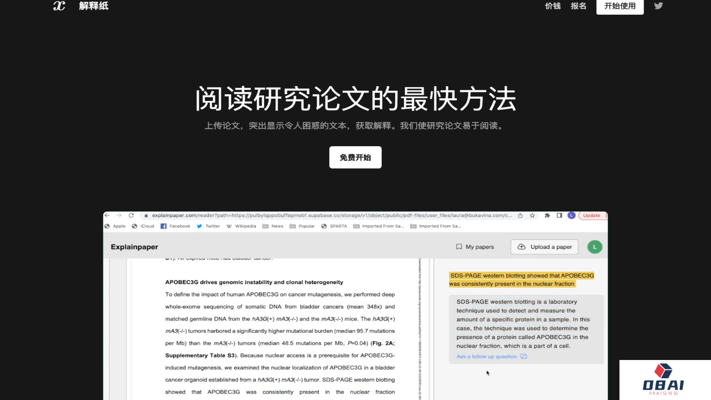Click heading APOBEC3G drives genomic instability

coord(254,282)
